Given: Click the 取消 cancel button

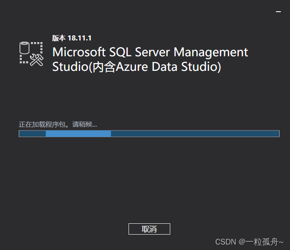Looking at the screenshot, I should tap(149, 229).
